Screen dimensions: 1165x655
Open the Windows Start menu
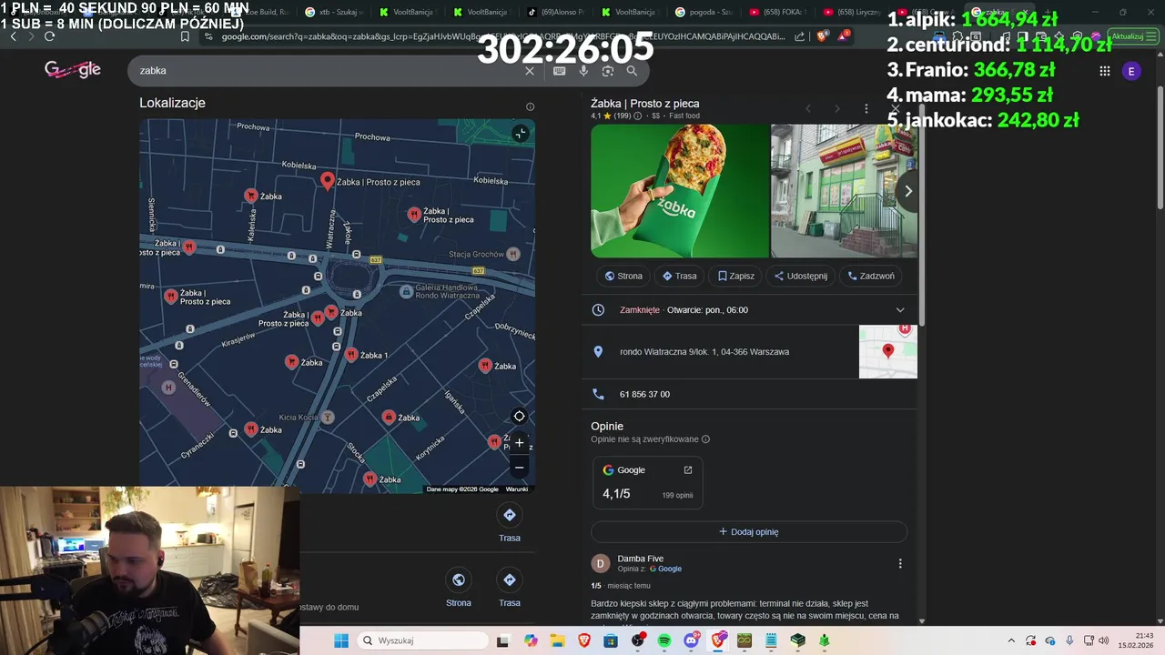[340, 641]
